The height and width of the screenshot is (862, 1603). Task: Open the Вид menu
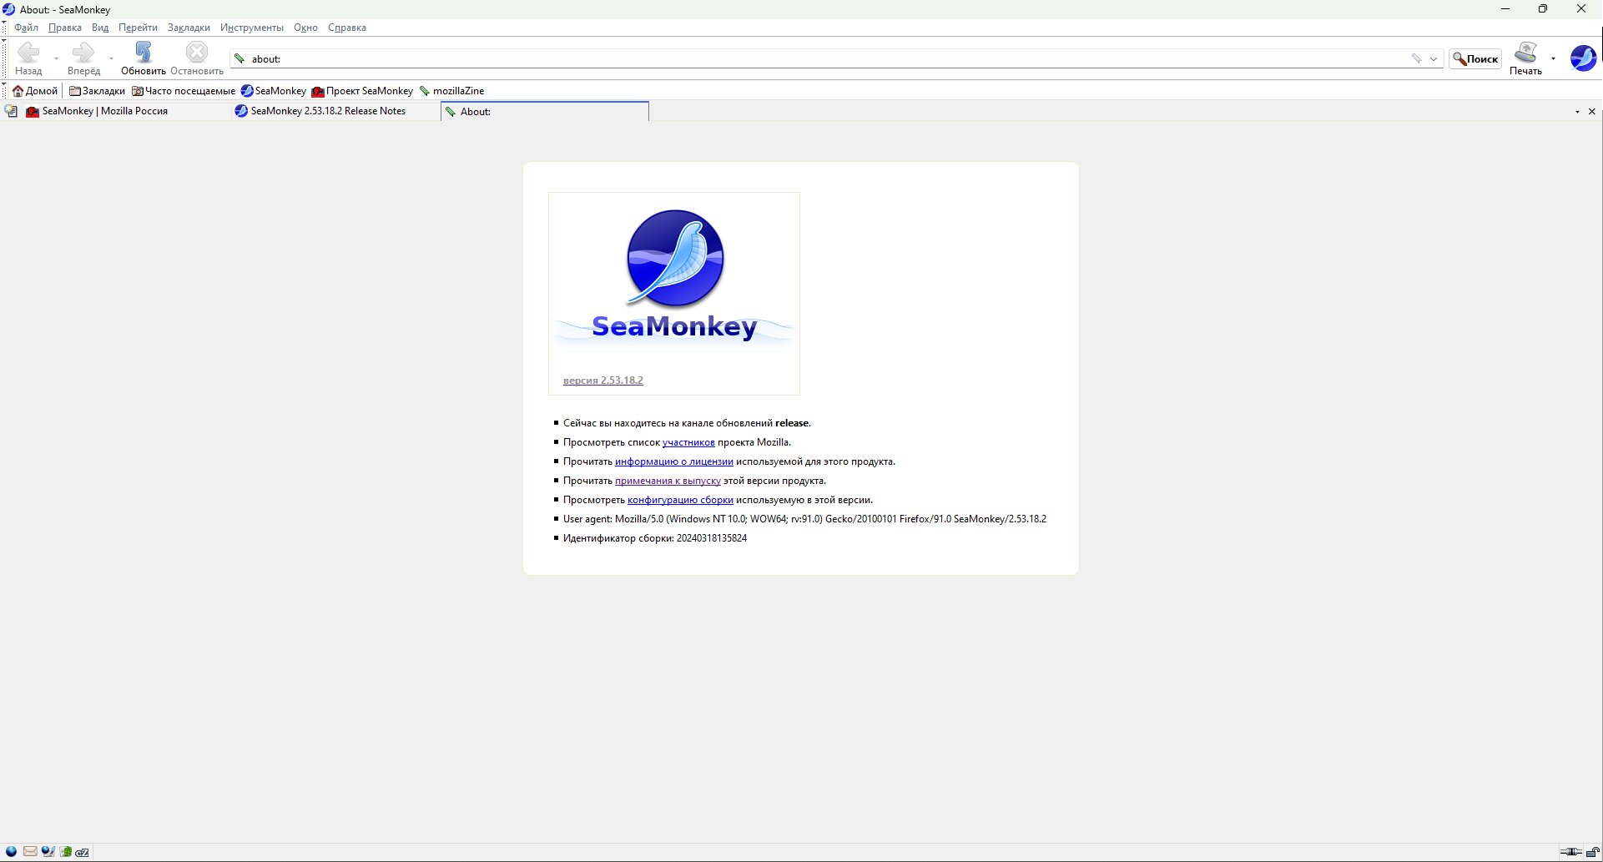pos(100,28)
